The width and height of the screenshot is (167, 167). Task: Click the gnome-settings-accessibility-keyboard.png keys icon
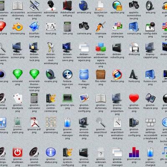pos(150,122)
